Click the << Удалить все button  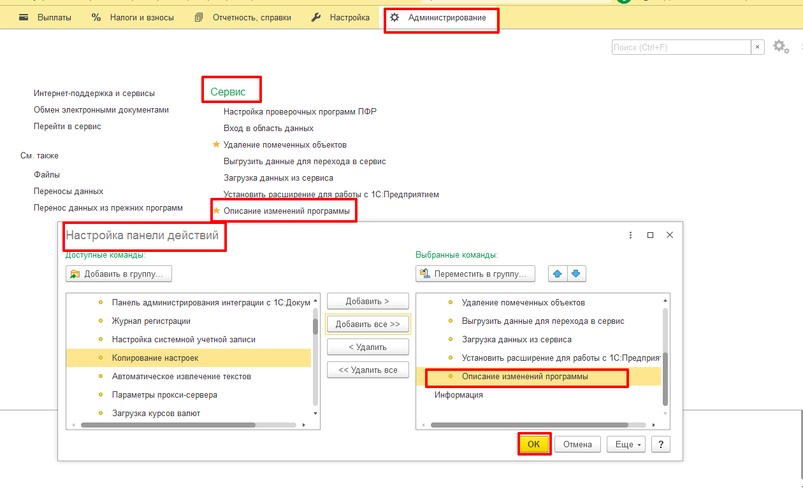368,370
